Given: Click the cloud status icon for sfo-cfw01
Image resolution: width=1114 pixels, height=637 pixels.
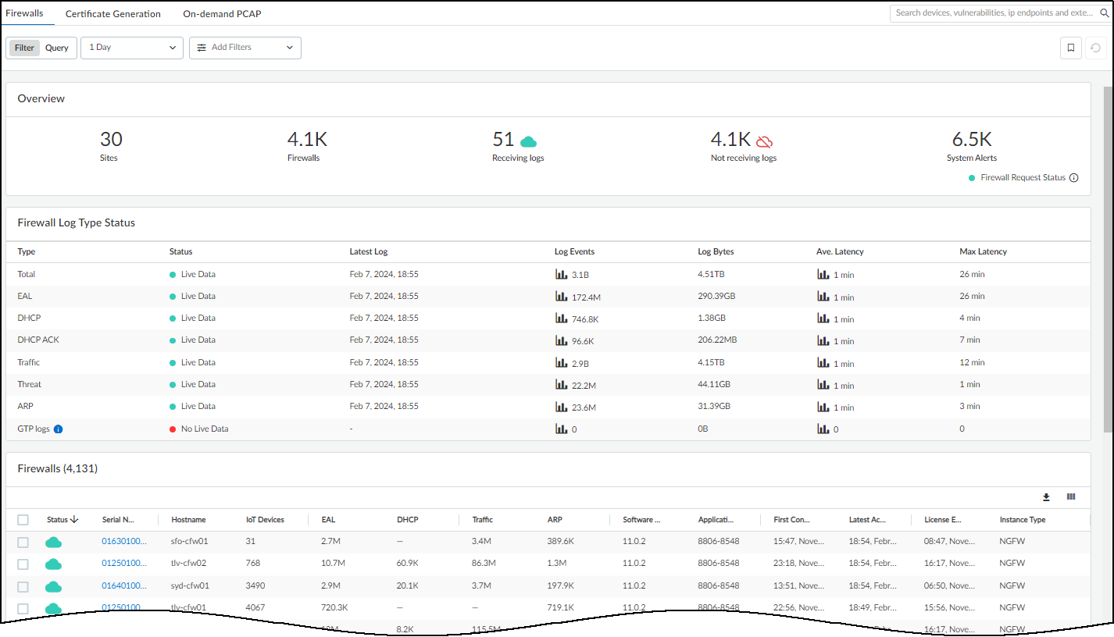Looking at the screenshot, I should coord(53,542).
